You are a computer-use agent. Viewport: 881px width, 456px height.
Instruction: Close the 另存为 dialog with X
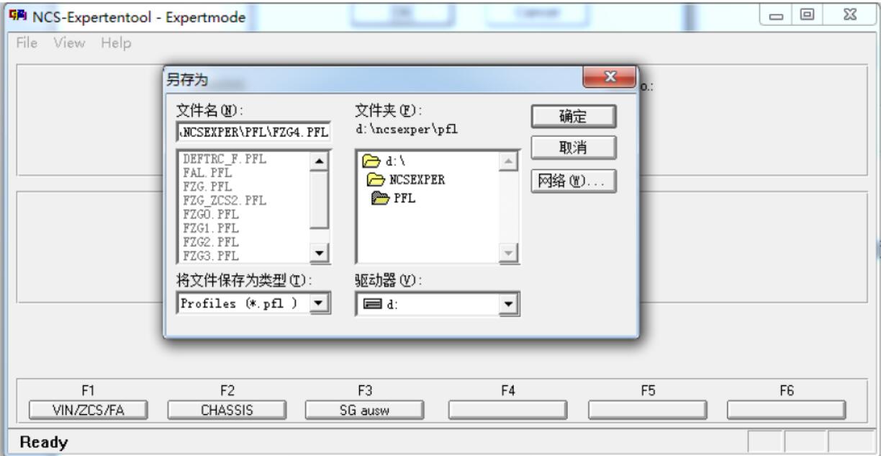coord(609,78)
